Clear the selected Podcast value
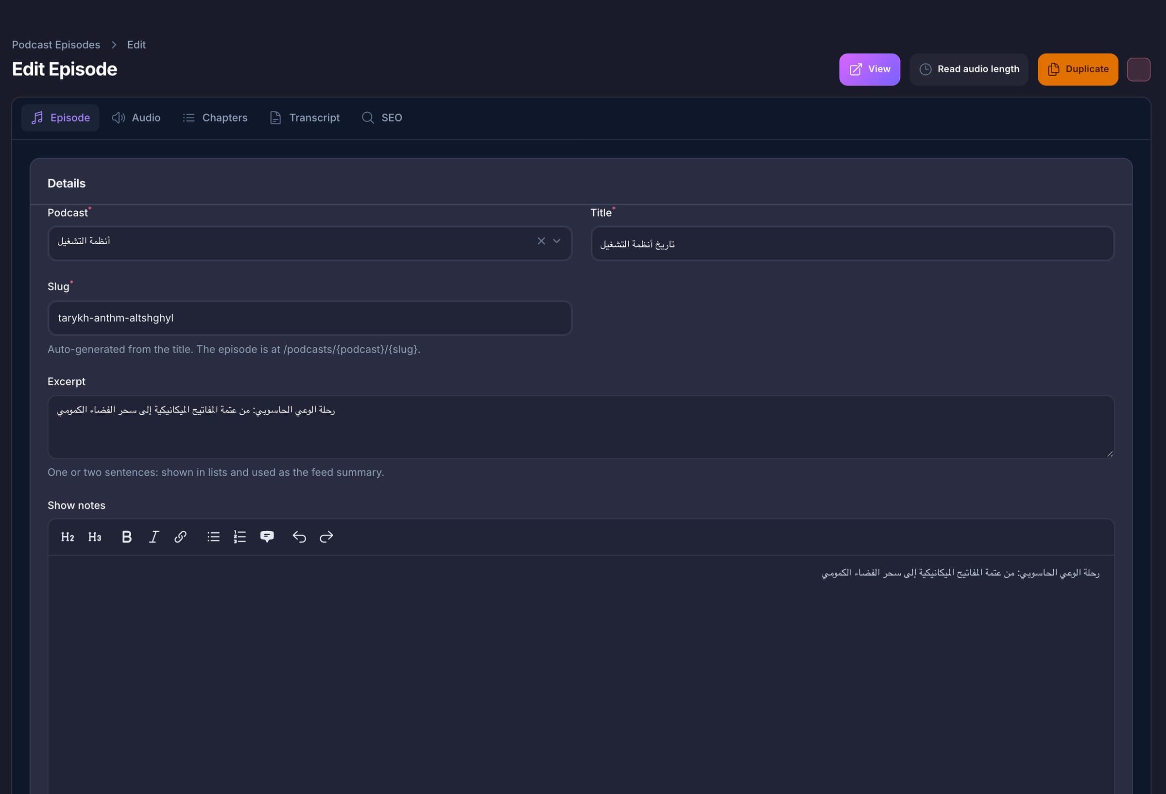 541,241
